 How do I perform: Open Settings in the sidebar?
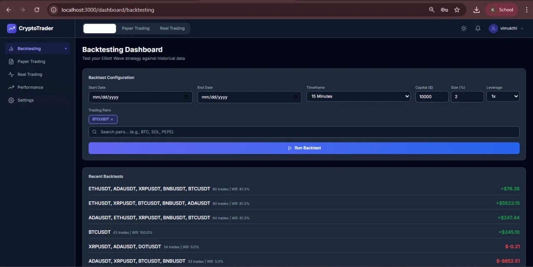[x=37, y=100]
